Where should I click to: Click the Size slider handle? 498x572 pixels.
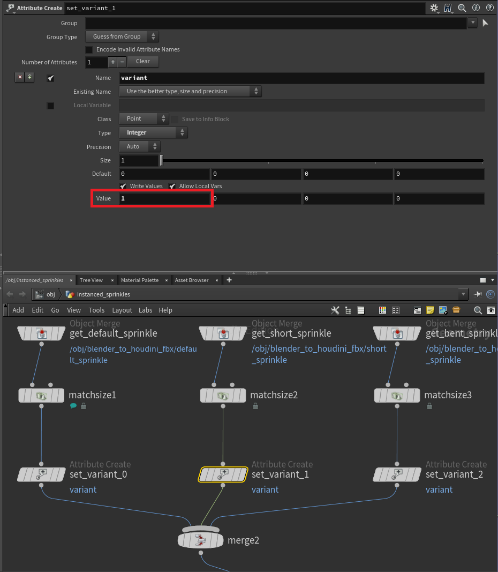tap(162, 160)
